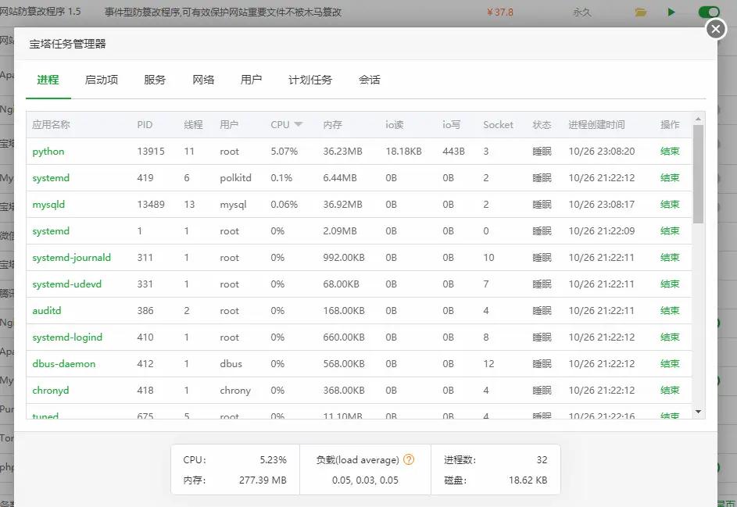End the python process with 结束
Viewport: 737px width, 507px height.
(x=670, y=152)
